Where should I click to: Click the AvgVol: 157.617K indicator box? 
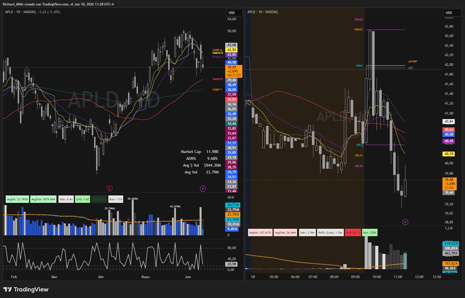(260, 233)
